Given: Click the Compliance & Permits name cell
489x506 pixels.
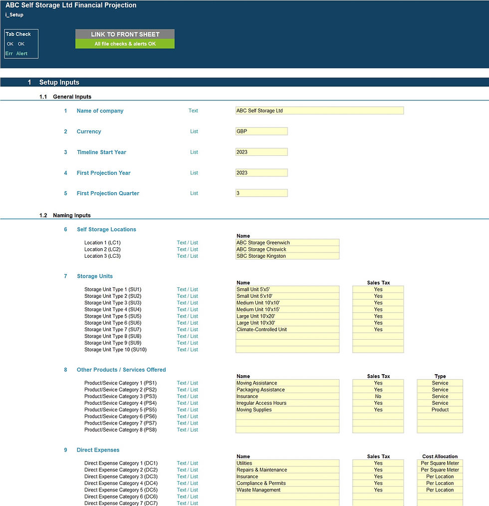Looking at the screenshot, I should [287, 483].
